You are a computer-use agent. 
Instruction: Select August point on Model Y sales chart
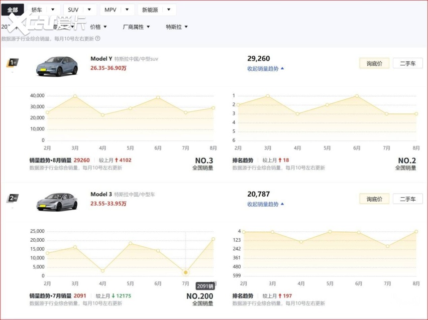pyautogui.click(x=213, y=108)
